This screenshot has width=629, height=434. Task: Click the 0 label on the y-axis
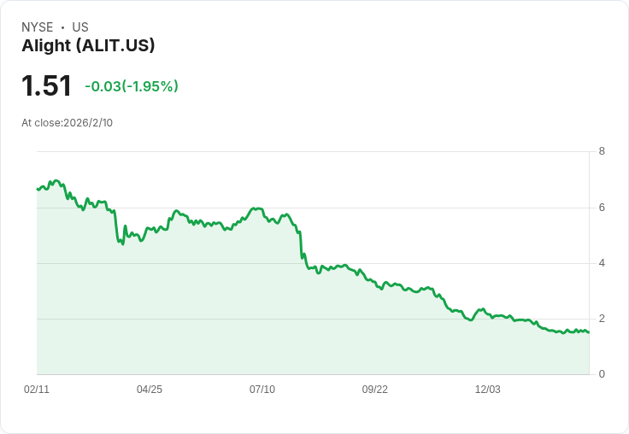pyautogui.click(x=602, y=374)
